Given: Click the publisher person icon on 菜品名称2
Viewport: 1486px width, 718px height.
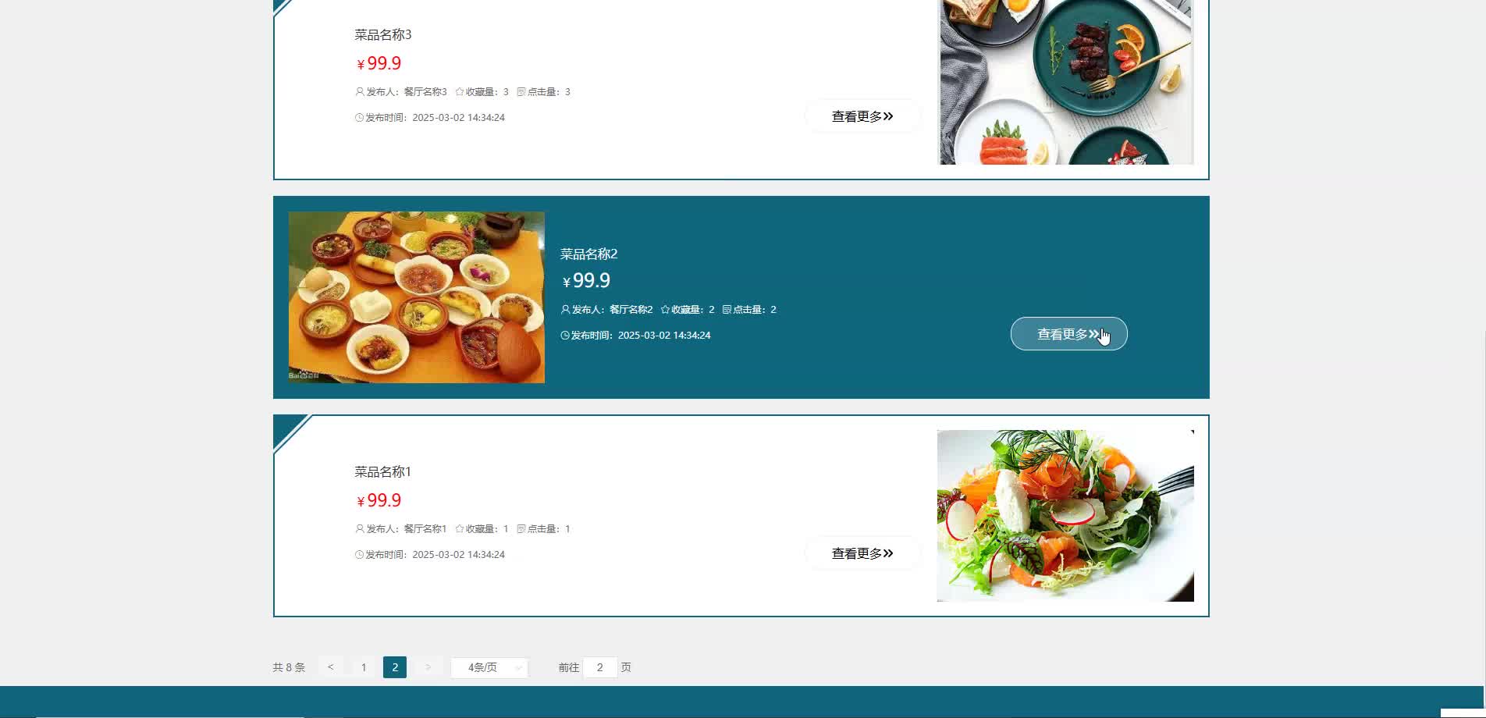Looking at the screenshot, I should tap(565, 310).
